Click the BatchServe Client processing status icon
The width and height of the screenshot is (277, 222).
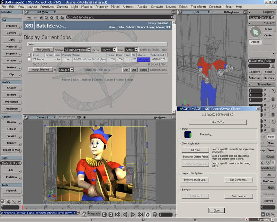pyautogui.click(x=188, y=135)
